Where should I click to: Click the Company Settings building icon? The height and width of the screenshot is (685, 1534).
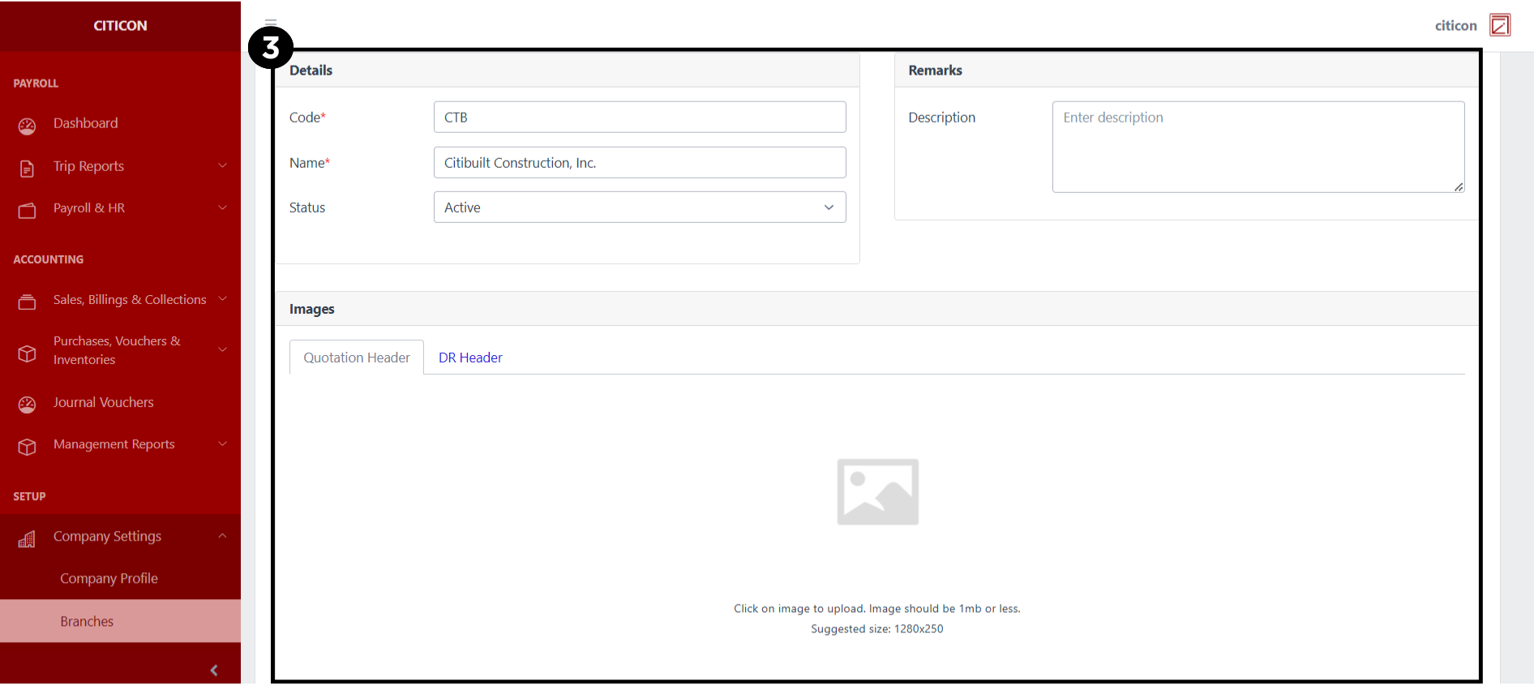pos(27,538)
